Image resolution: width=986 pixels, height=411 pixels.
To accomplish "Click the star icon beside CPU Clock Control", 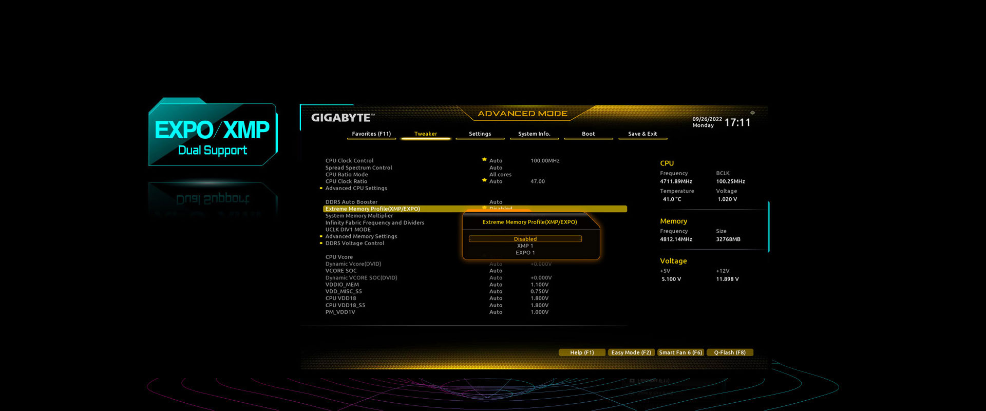I will point(484,160).
